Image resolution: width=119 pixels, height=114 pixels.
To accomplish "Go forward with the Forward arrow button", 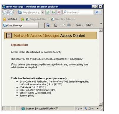I will 11,12.
